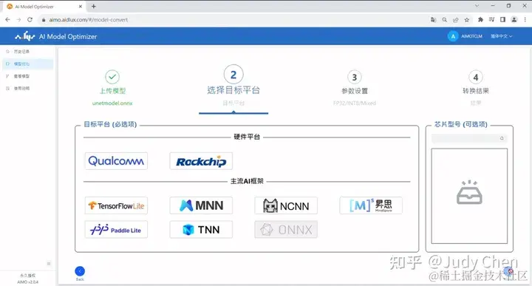This screenshot has height=286, width=532.
Task: Select the Qualcomm hardware platform
Action: [x=116, y=161]
